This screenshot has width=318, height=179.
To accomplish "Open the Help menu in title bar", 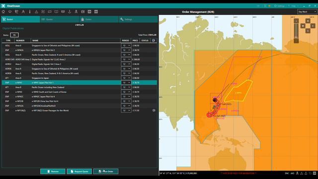I will 293,6.
